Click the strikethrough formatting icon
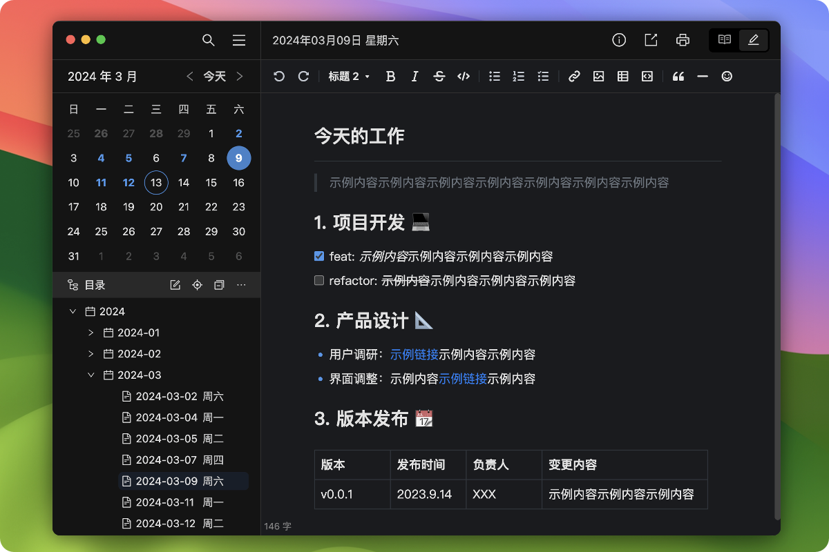This screenshot has height=552, width=829. click(x=439, y=77)
